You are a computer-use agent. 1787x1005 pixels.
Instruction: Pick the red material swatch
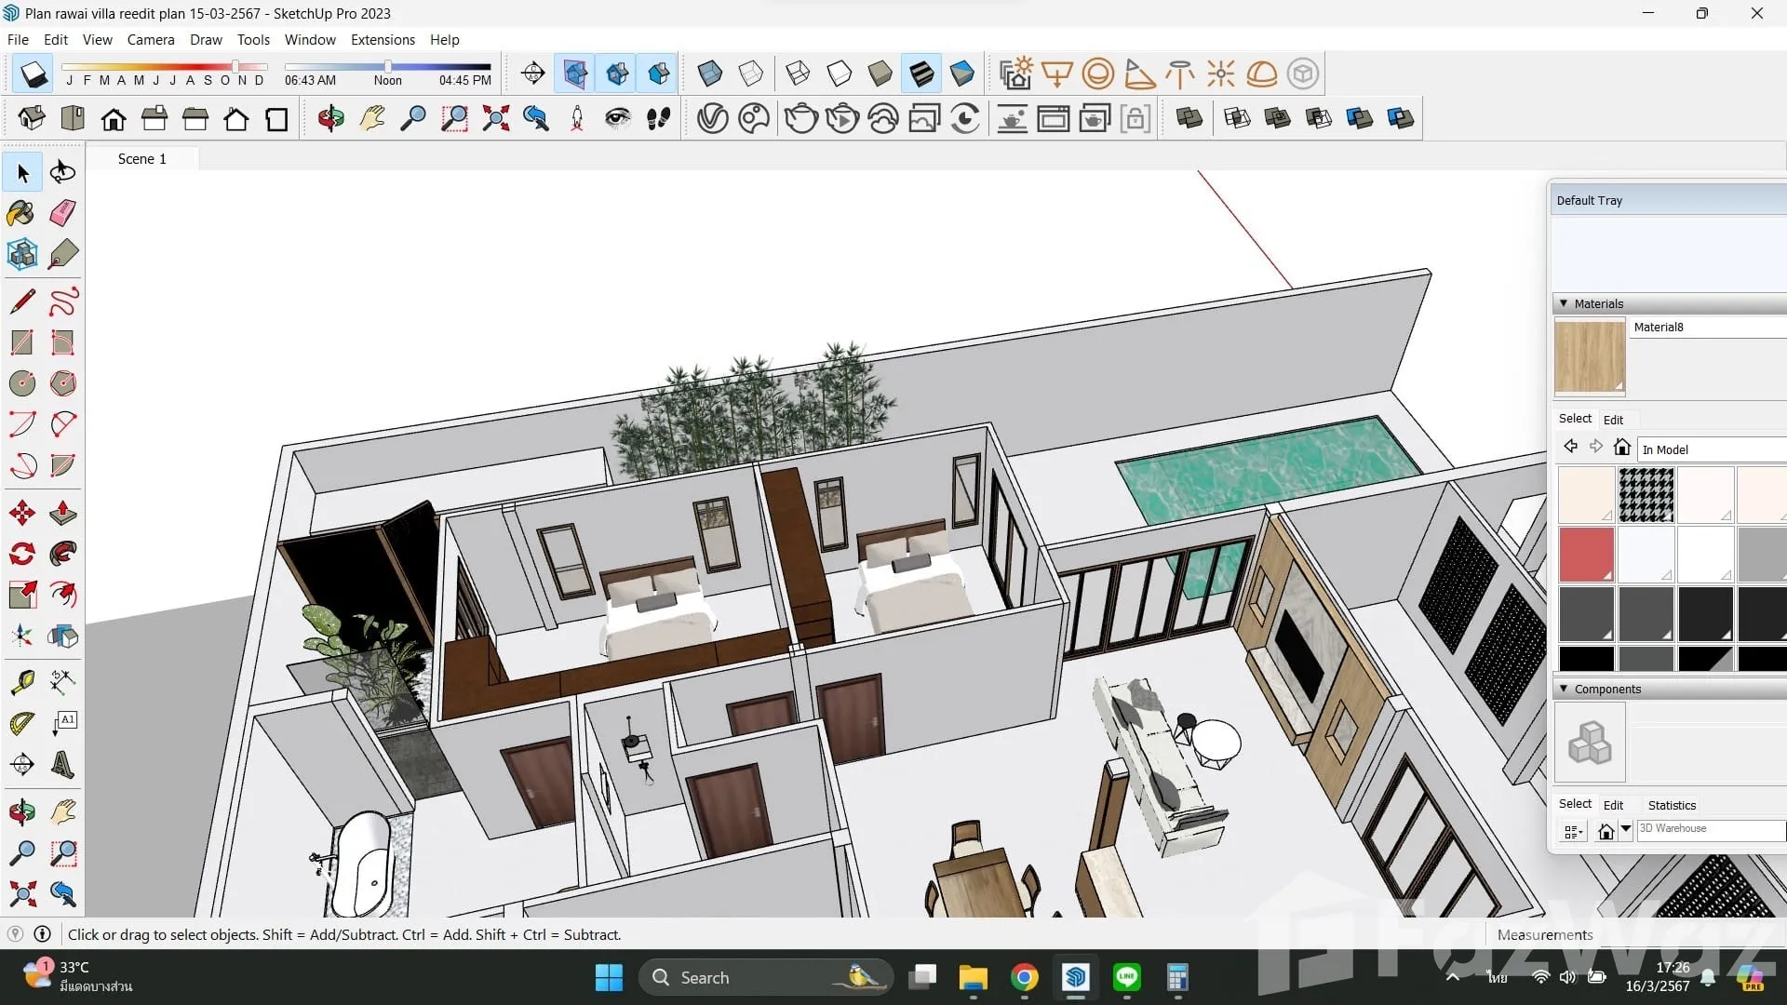(x=1586, y=554)
